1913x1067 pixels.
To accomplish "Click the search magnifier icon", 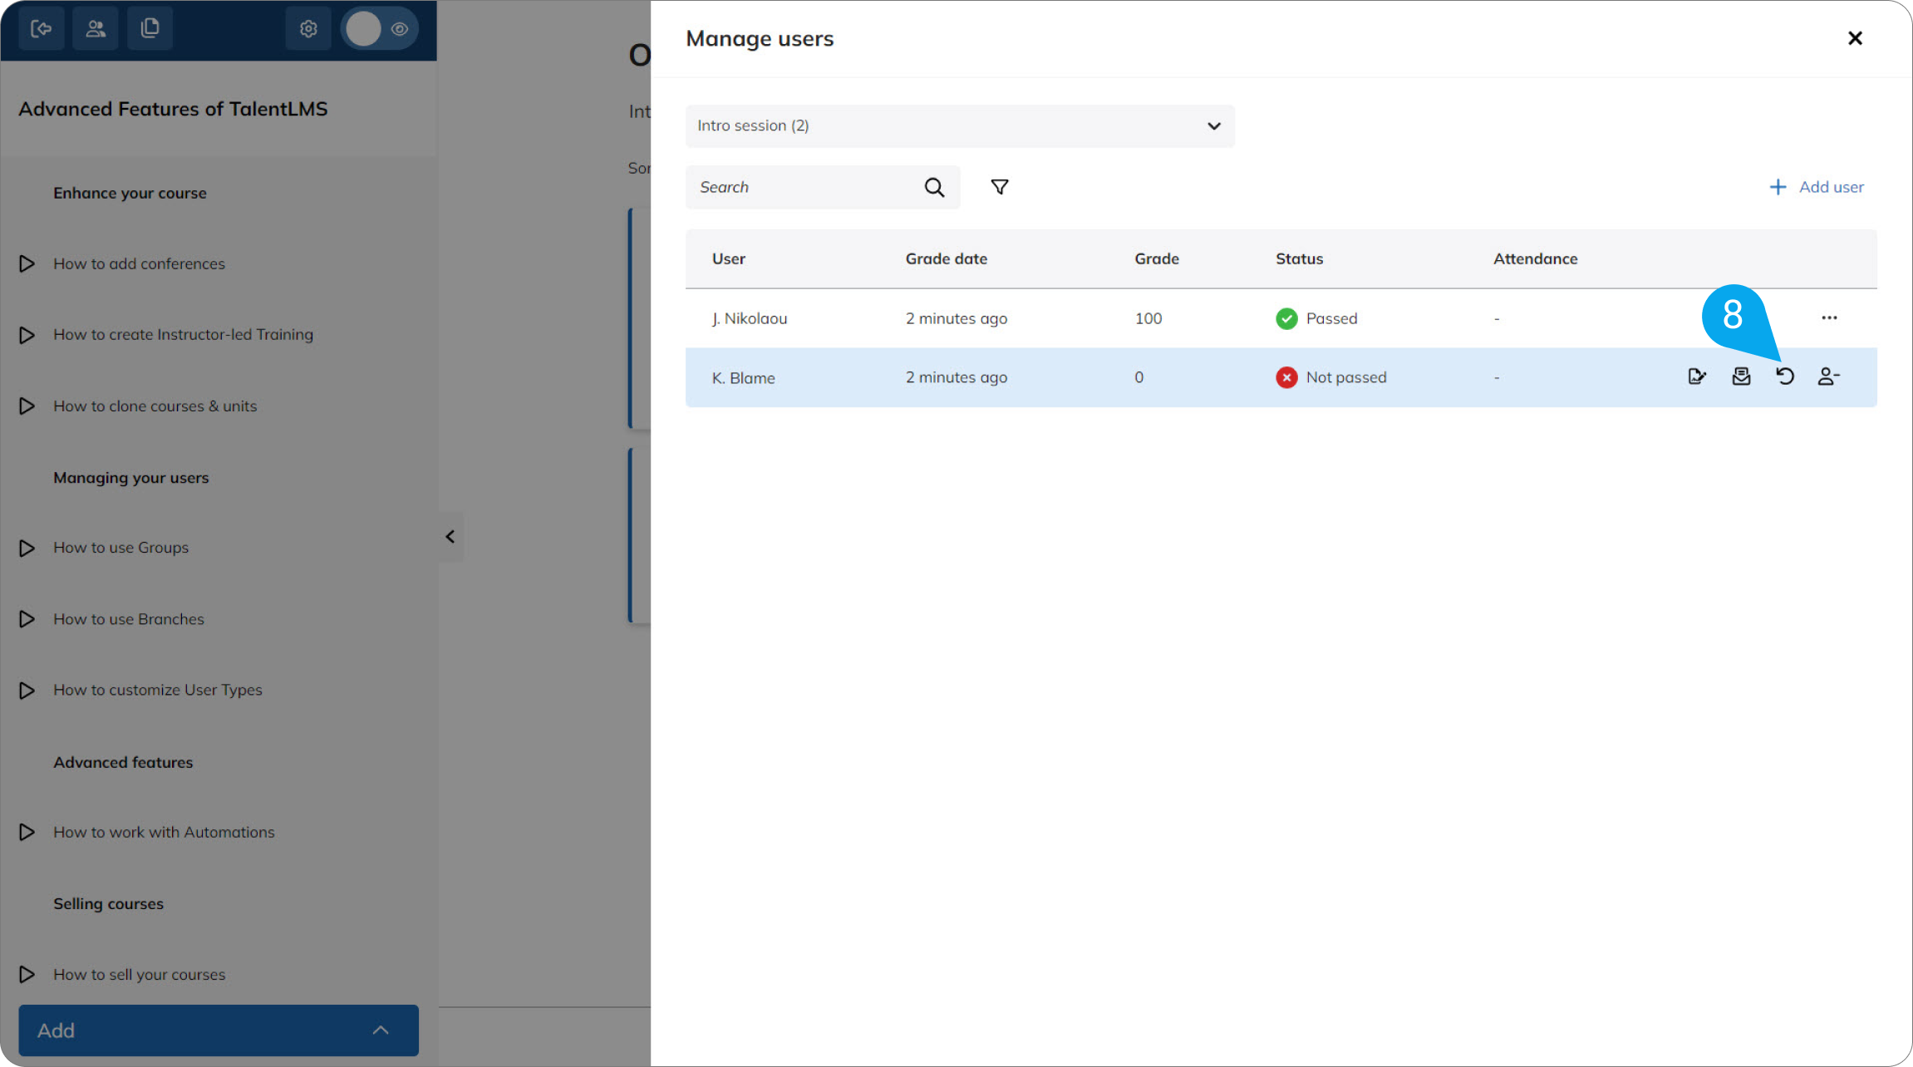I will 934,187.
